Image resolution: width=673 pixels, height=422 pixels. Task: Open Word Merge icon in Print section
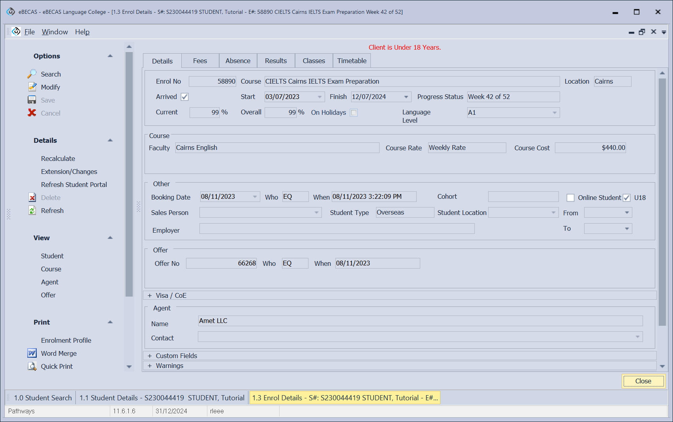32,353
